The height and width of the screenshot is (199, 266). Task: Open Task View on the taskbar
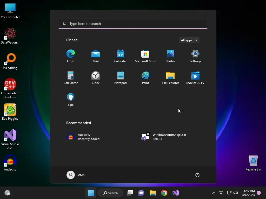pos(130,193)
